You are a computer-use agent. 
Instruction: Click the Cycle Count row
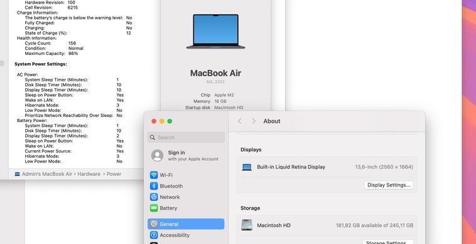tap(50, 43)
